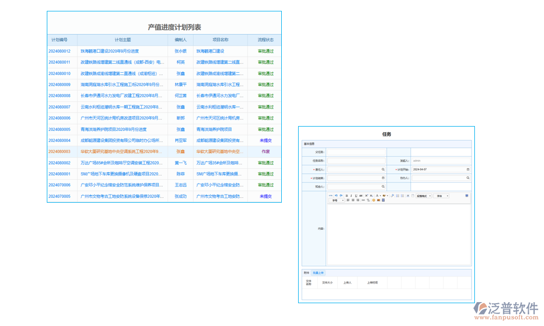Click the magnifier icon in 知会人 field
544x326 pixels.
tap(383, 186)
